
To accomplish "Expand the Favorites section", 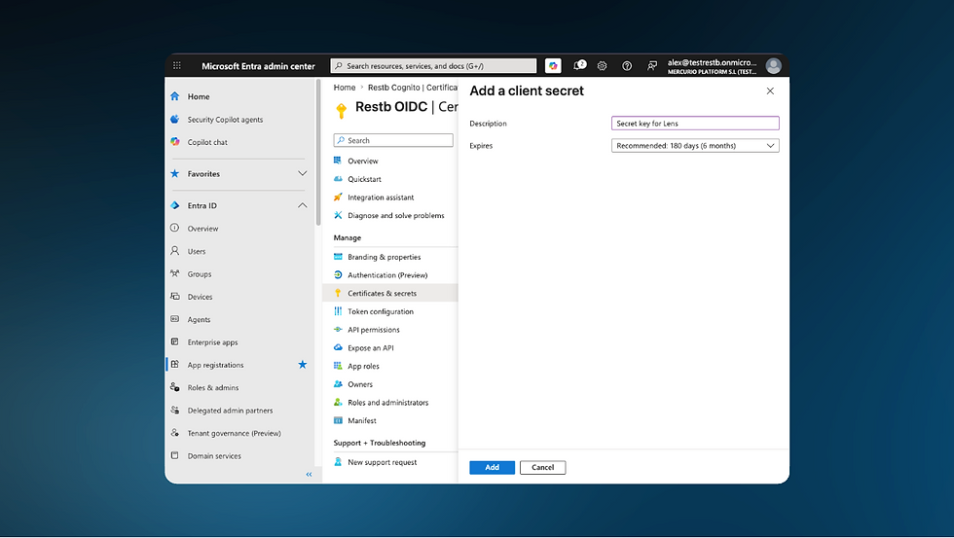I will (303, 174).
